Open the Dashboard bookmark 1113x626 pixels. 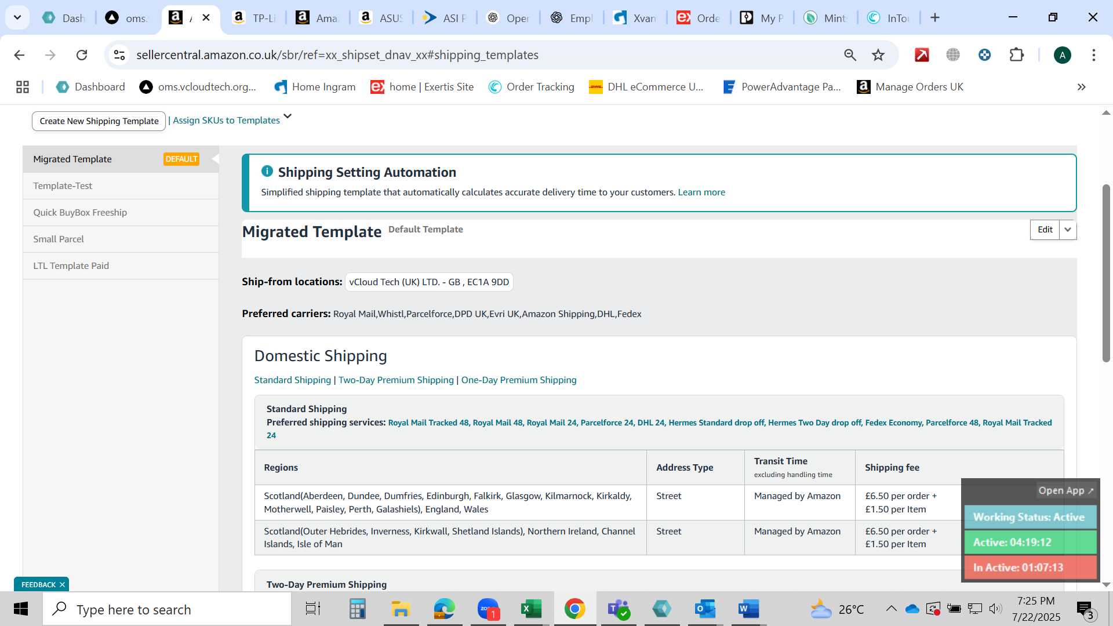[90, 87]
